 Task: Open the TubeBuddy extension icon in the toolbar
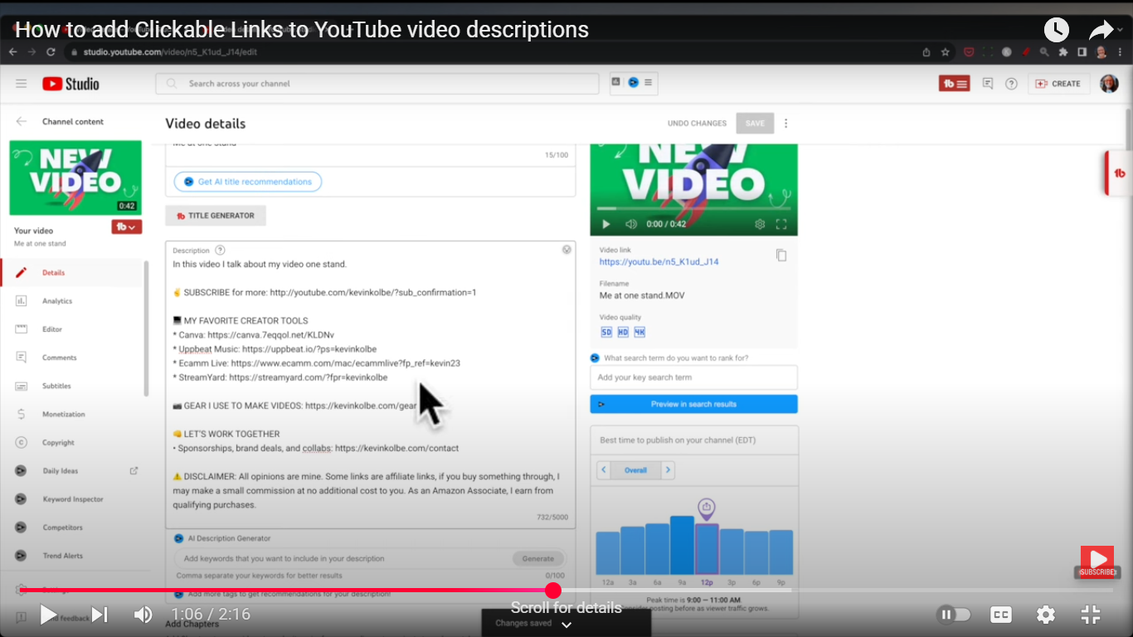tap(954, 83)
